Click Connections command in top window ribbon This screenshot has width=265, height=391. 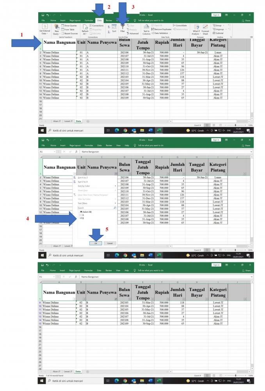96,25
